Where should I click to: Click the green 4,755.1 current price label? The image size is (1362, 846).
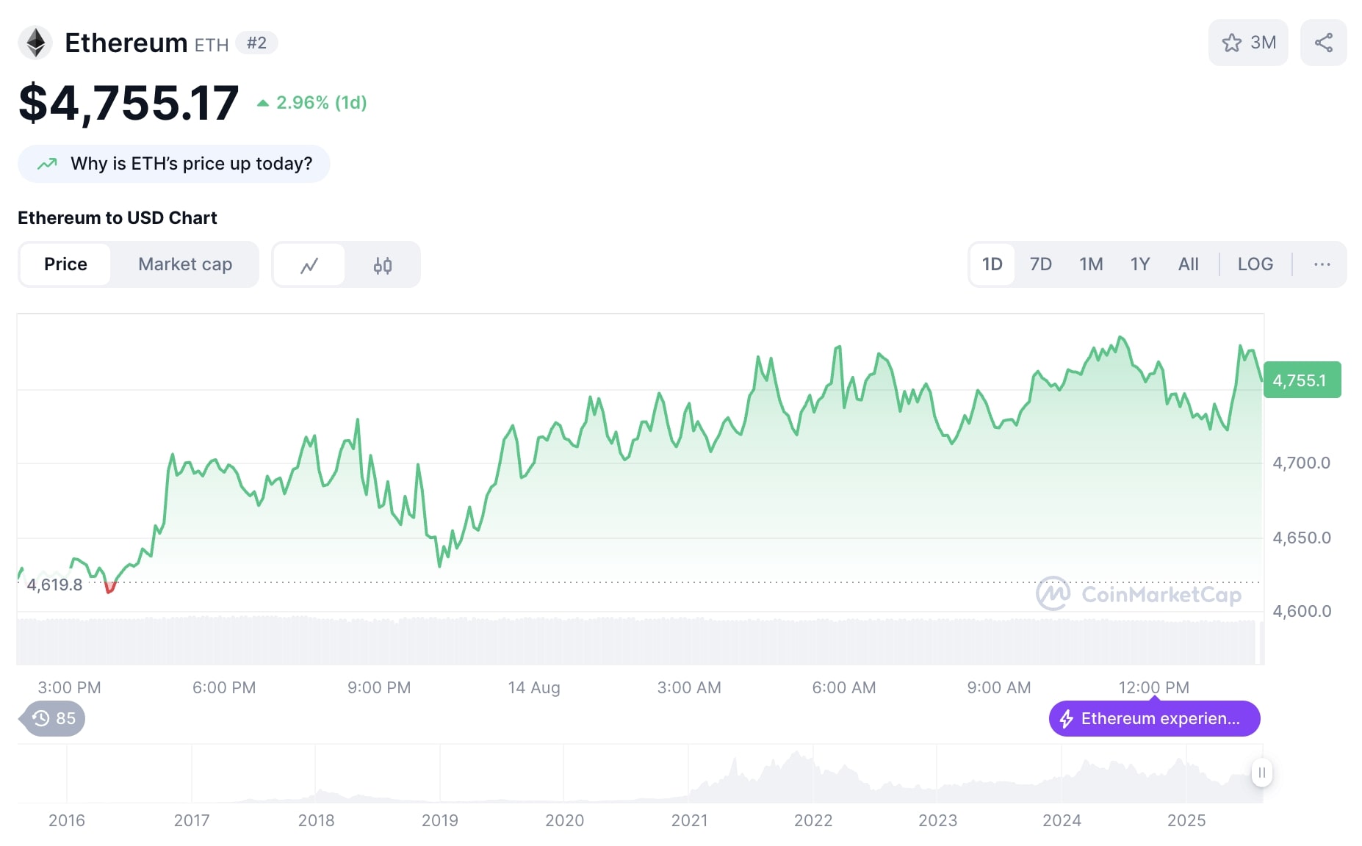coord(1302,380)
